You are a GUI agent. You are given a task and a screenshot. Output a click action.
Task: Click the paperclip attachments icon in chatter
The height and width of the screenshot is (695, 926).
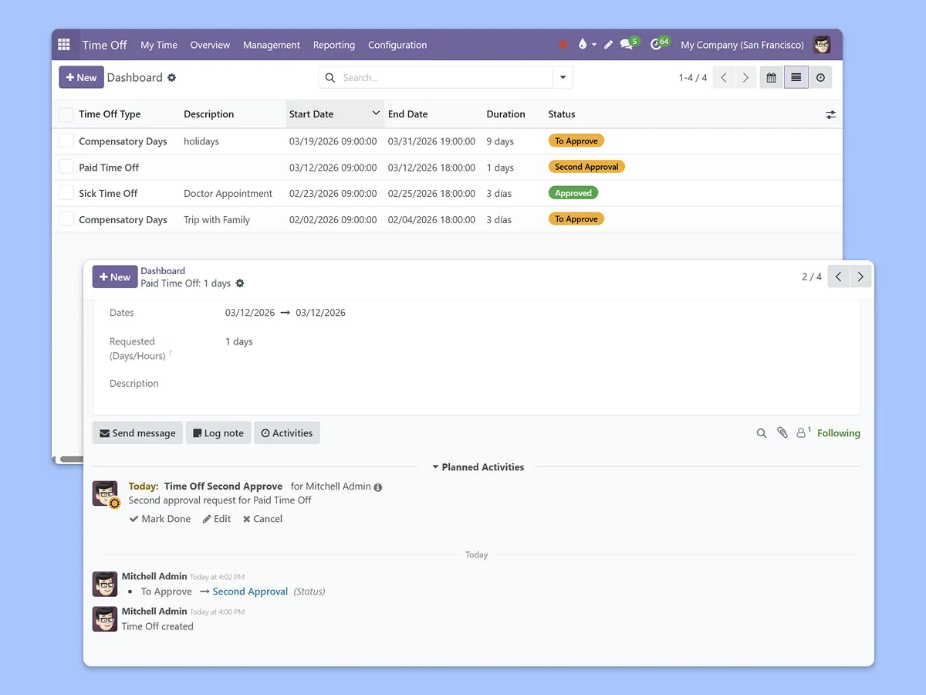click(782, 433)
